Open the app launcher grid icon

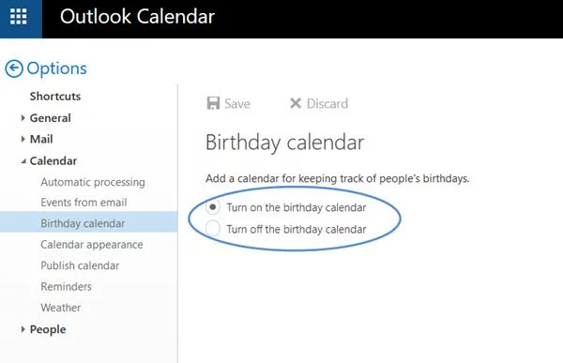point(19,17)
